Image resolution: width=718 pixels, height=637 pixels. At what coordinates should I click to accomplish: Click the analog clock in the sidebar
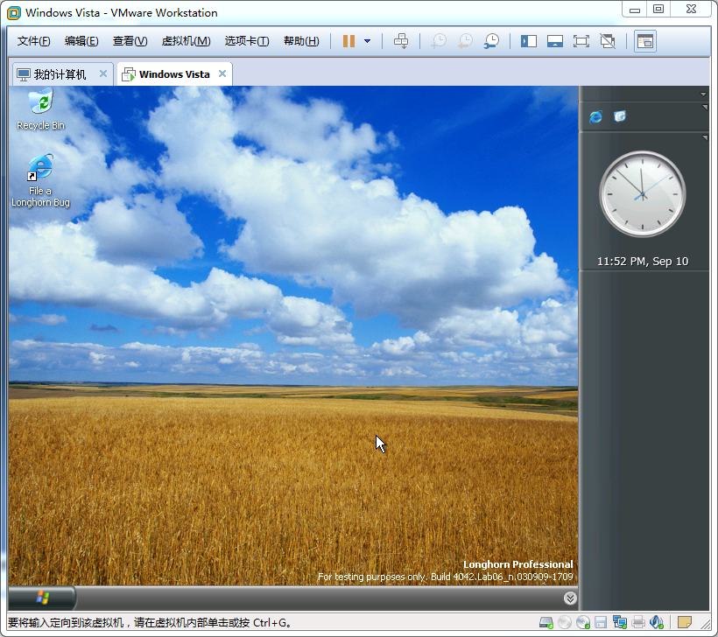[x=643, y=194]
